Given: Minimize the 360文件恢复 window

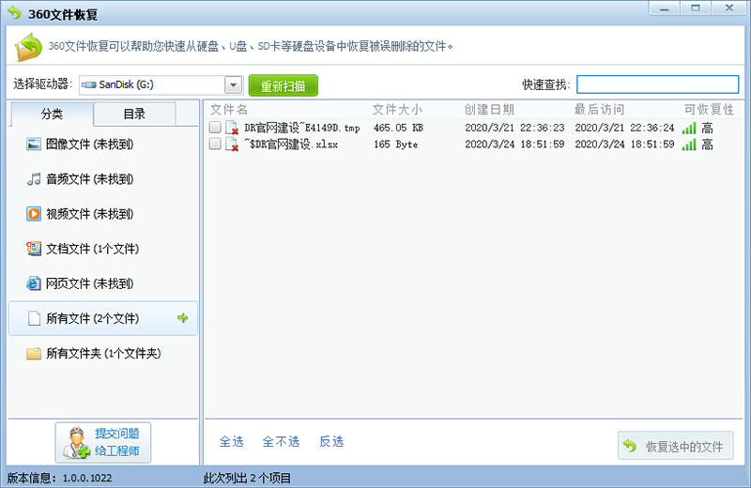Looking at the screenshot, I should [x=665, y=8].
